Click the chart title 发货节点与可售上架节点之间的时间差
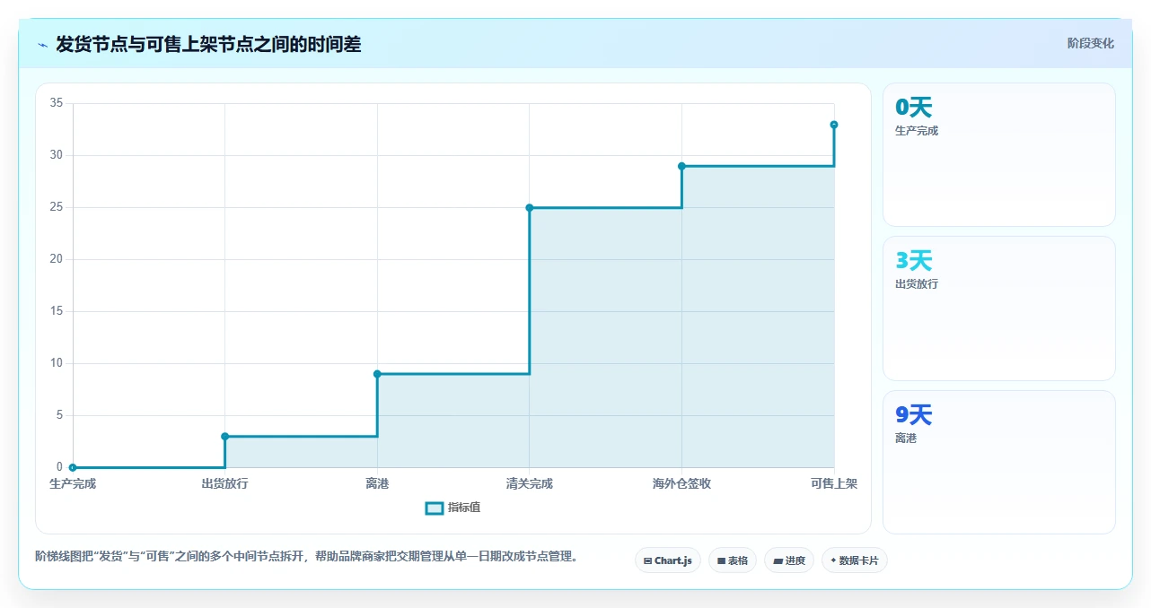 click(208, 44)
